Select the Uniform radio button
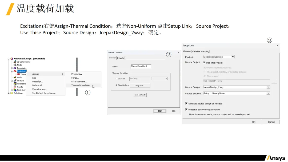288x162 pixels. [116, 79]
